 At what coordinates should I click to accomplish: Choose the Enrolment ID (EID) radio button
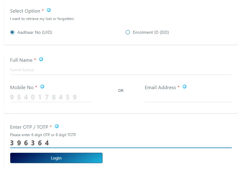[128, 32]
